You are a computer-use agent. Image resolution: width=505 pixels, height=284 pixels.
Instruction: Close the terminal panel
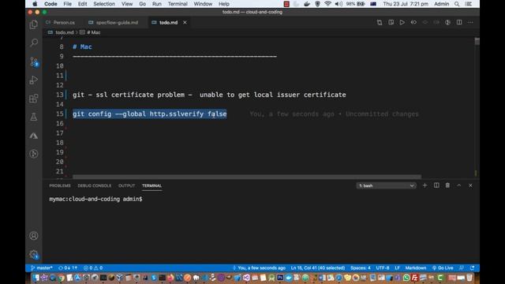(x=470, y=185)
